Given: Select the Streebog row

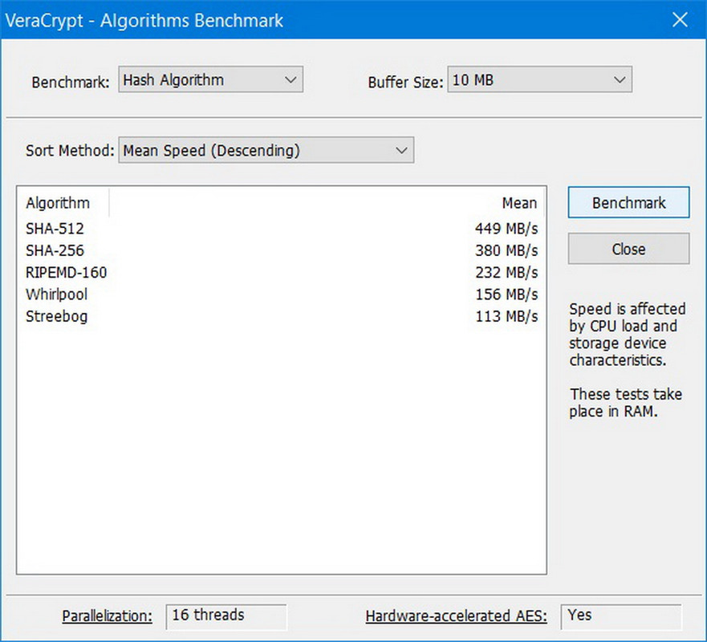Looking at the screenshot, I should (282, 316).
